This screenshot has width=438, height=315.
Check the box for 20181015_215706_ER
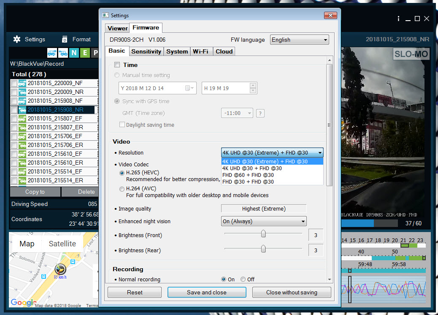[14, 145]
